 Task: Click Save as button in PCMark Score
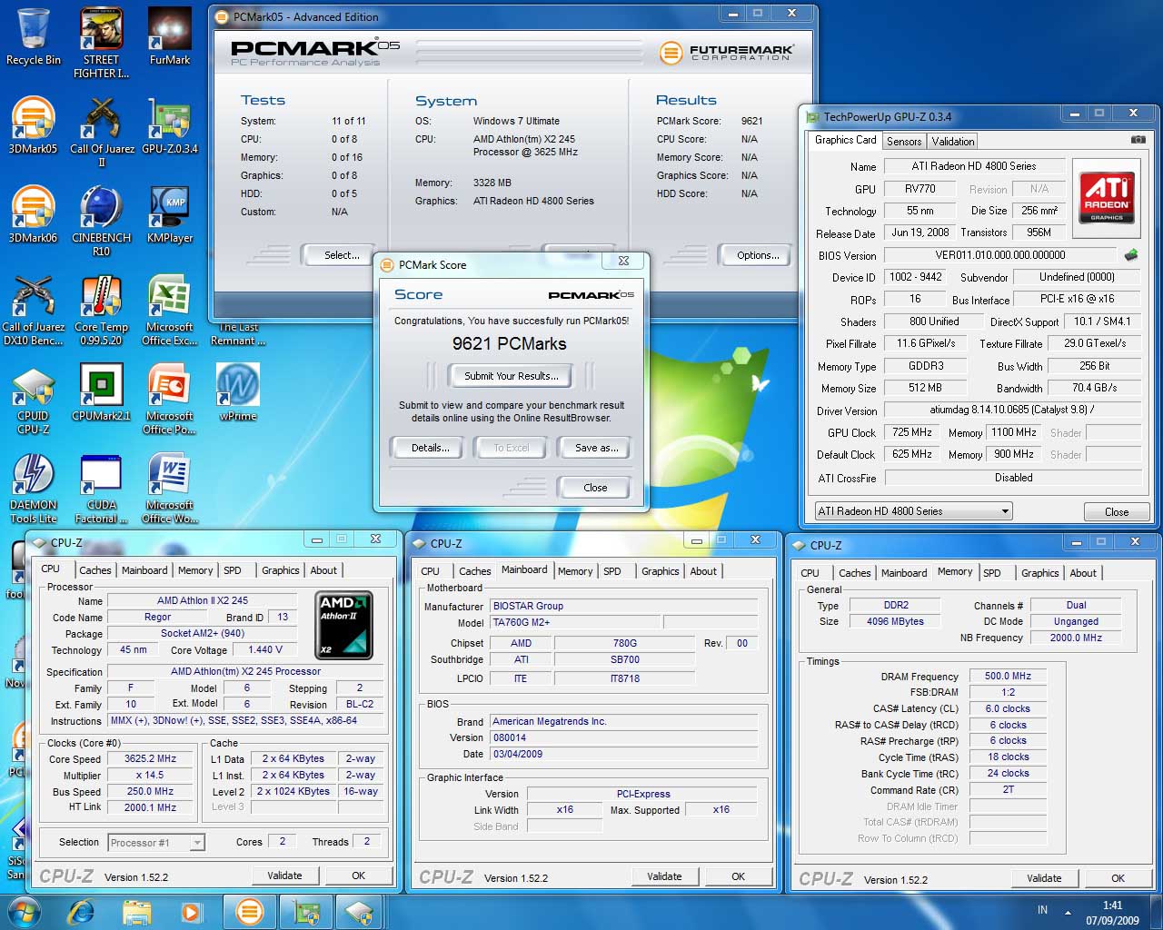point(596,448)
